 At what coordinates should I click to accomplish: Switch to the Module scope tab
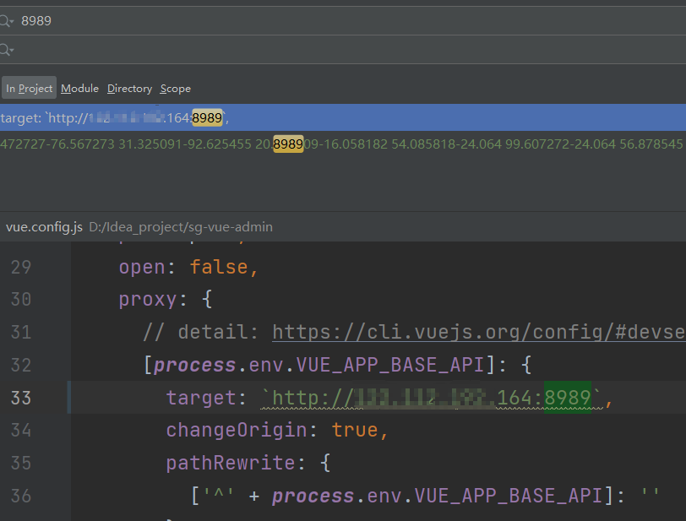[79, 89]
